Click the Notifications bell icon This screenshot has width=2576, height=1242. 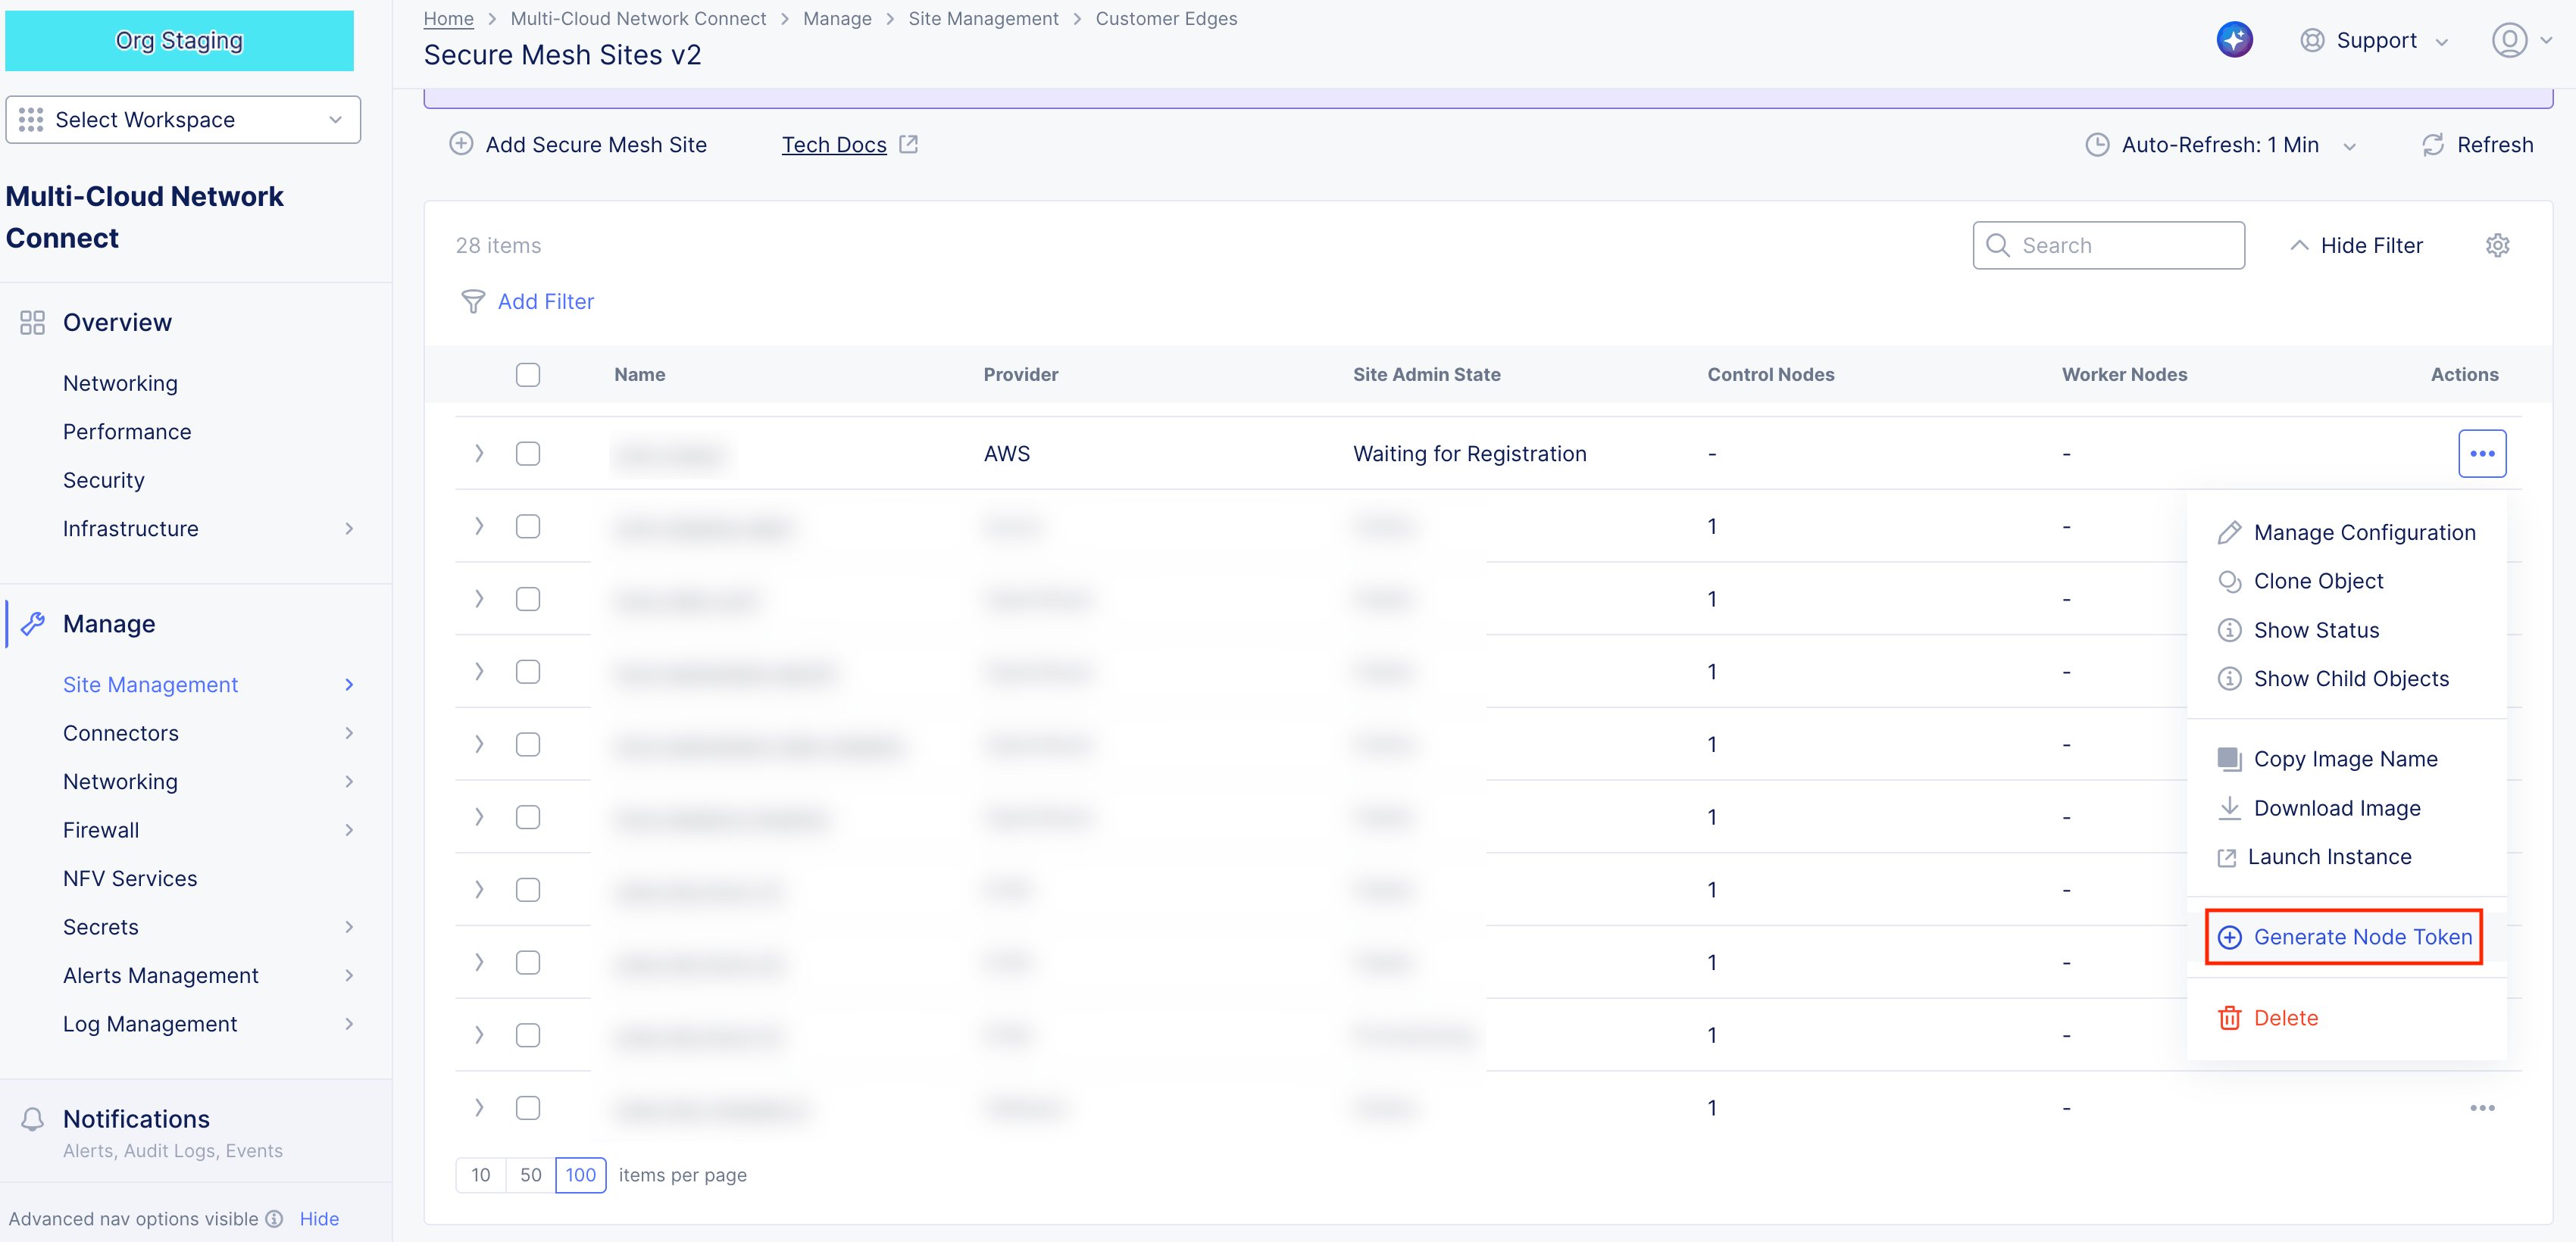click(x=33, y=1118)
